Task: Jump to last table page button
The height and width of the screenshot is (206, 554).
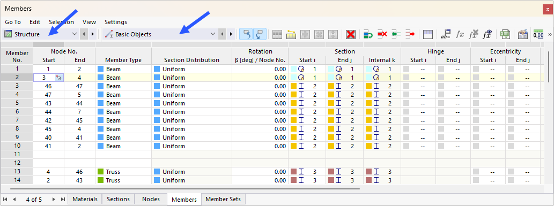Action: 63,199
